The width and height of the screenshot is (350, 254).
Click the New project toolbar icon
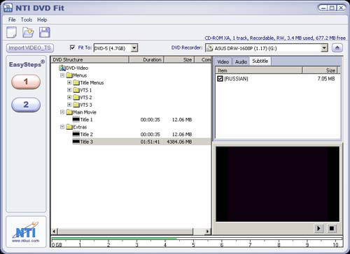tap(11, 32)
